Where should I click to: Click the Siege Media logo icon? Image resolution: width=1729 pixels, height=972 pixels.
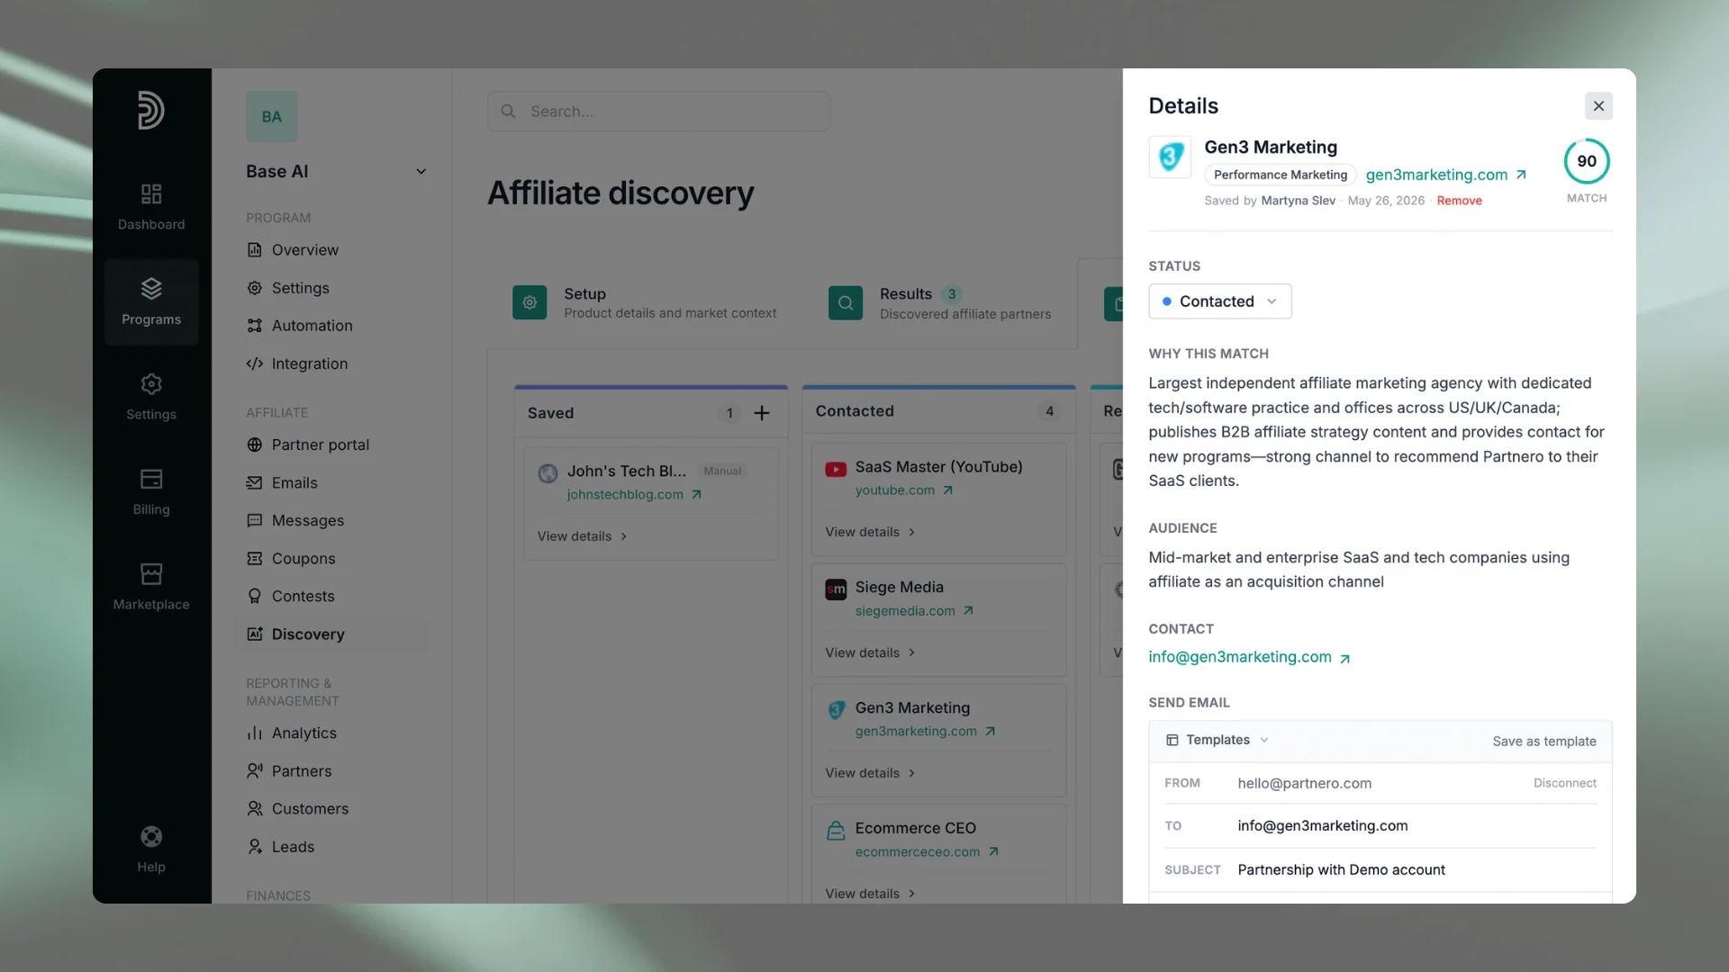point(836,589)
